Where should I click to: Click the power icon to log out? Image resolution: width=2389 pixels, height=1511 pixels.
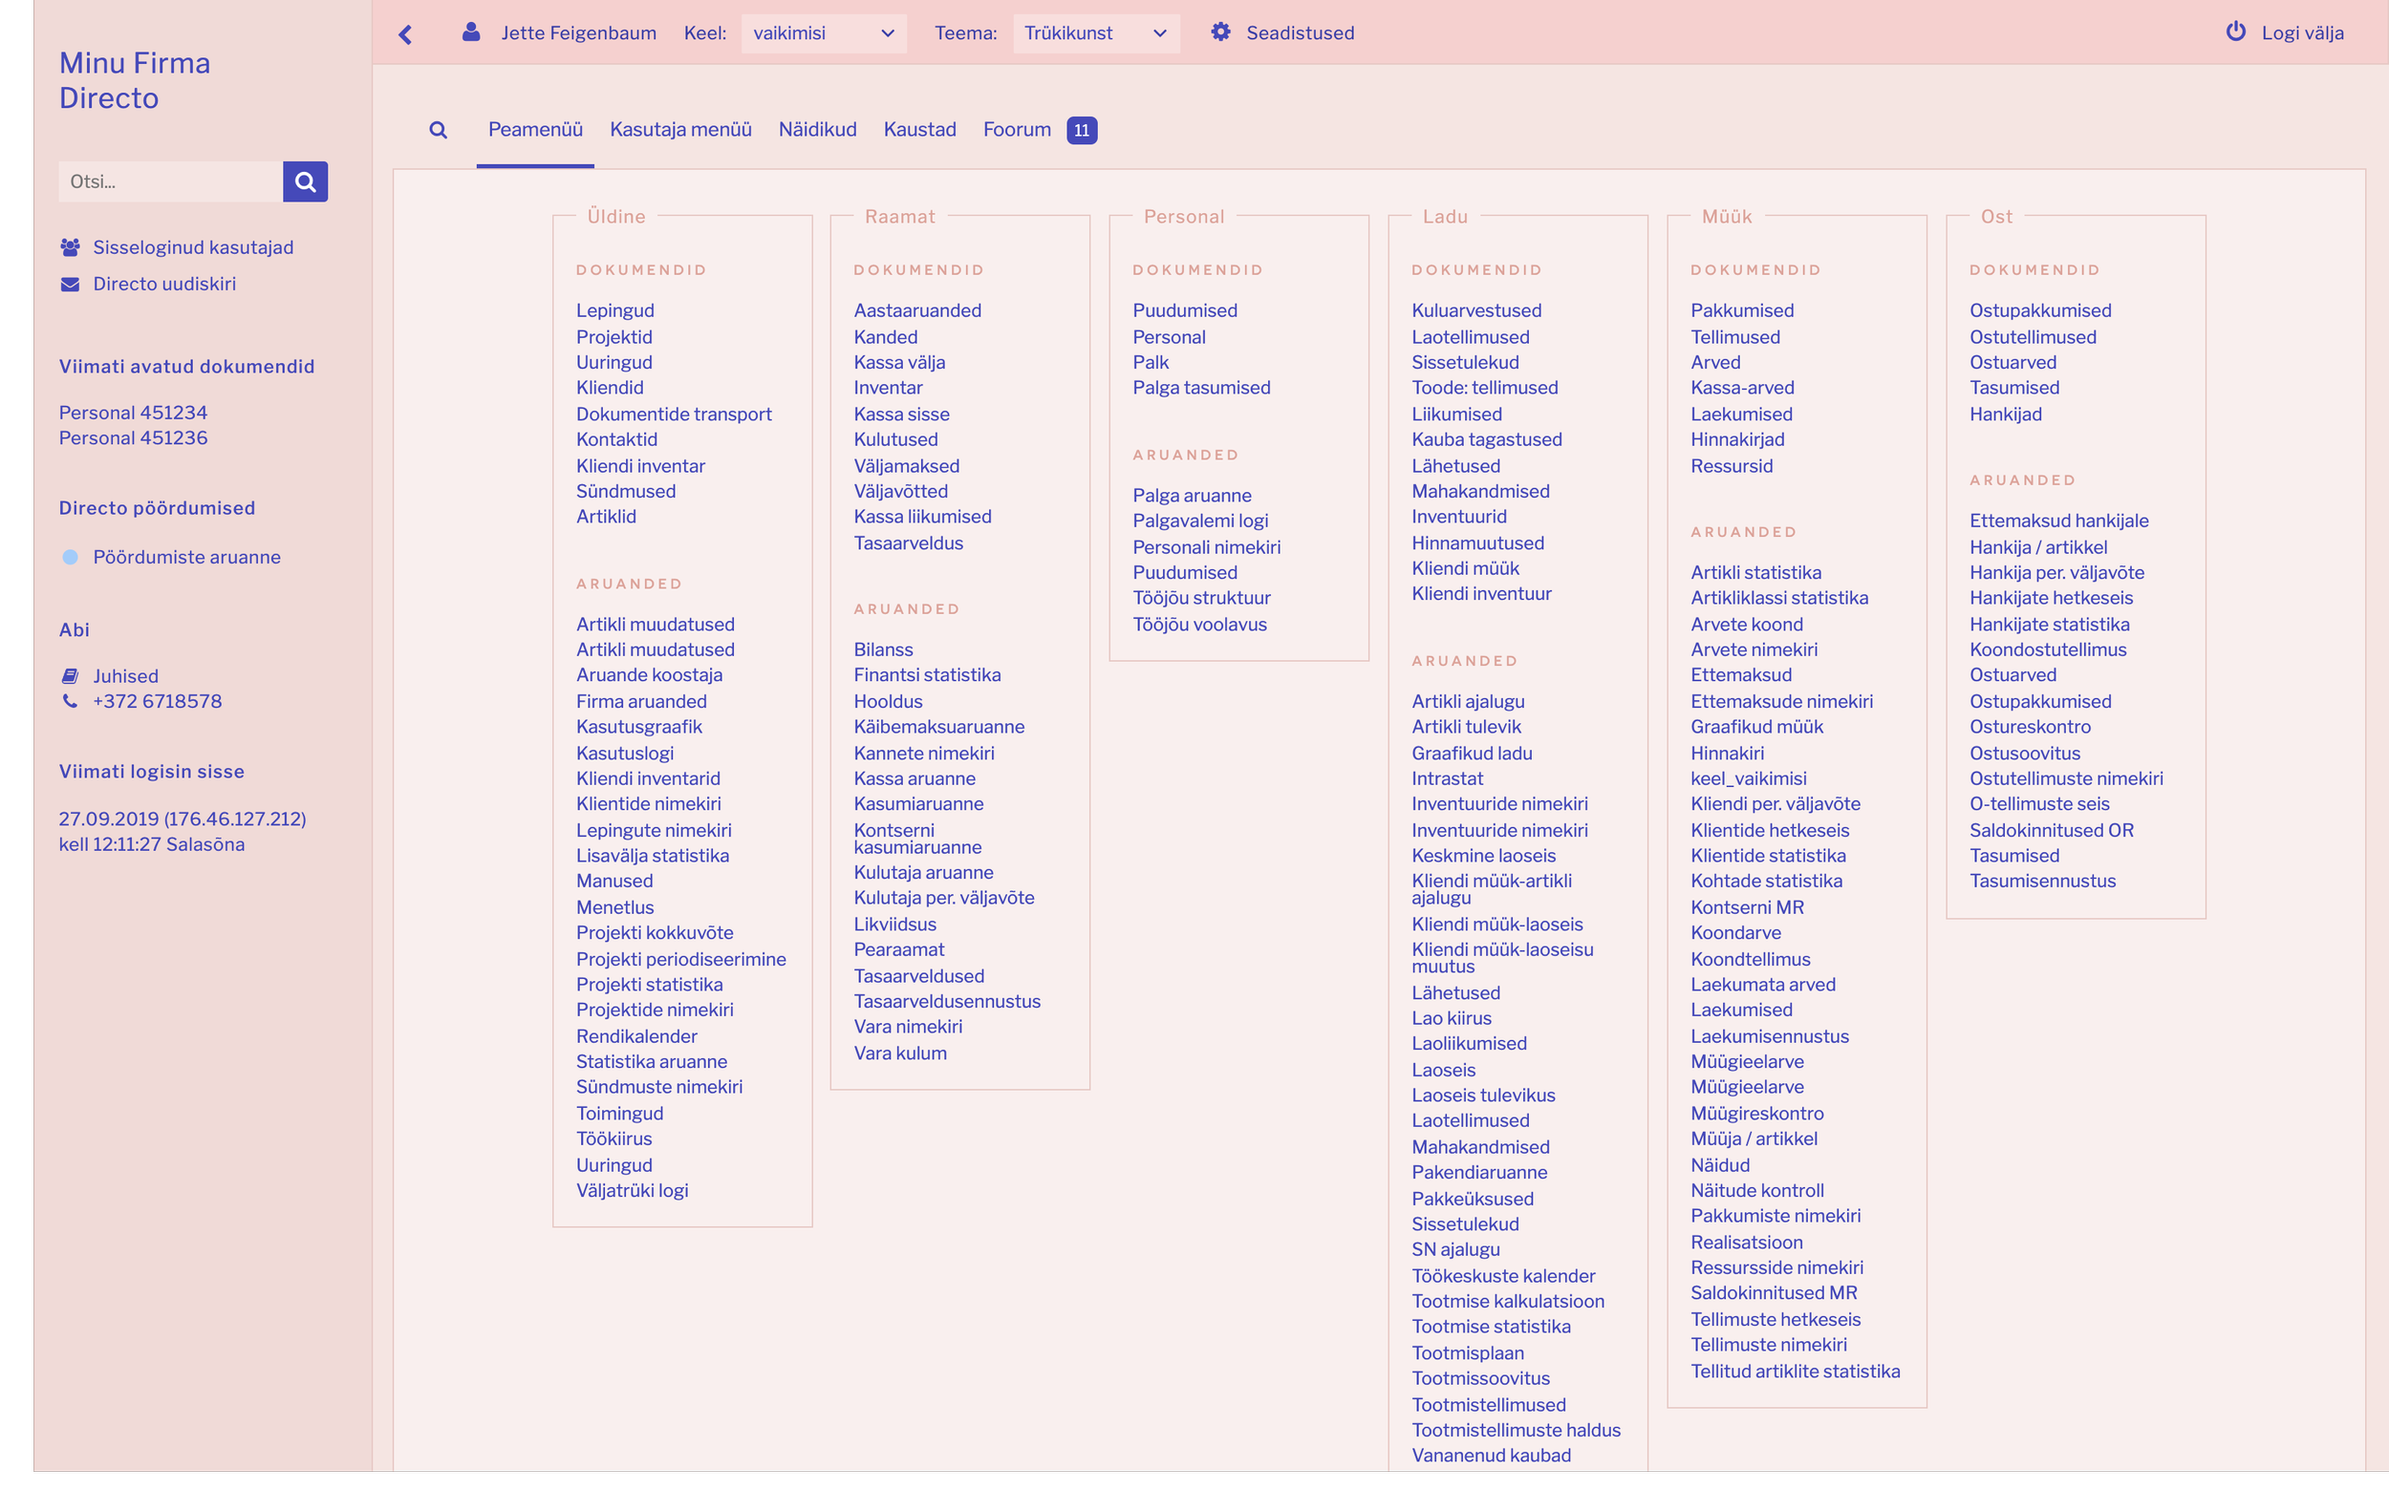[2235, 32]
